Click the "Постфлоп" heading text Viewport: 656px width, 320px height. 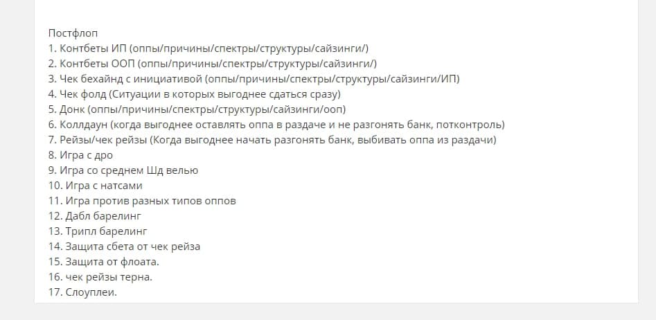coord(73,33)
